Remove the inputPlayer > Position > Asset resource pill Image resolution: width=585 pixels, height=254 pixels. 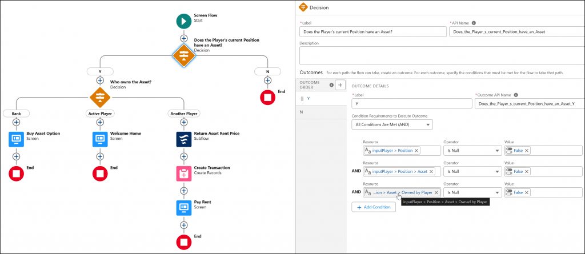click(x=431, y=172)
